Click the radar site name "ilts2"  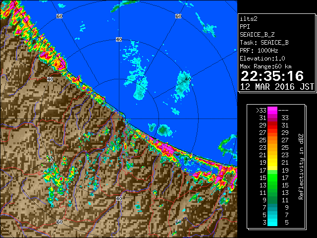tap(249, 19)
